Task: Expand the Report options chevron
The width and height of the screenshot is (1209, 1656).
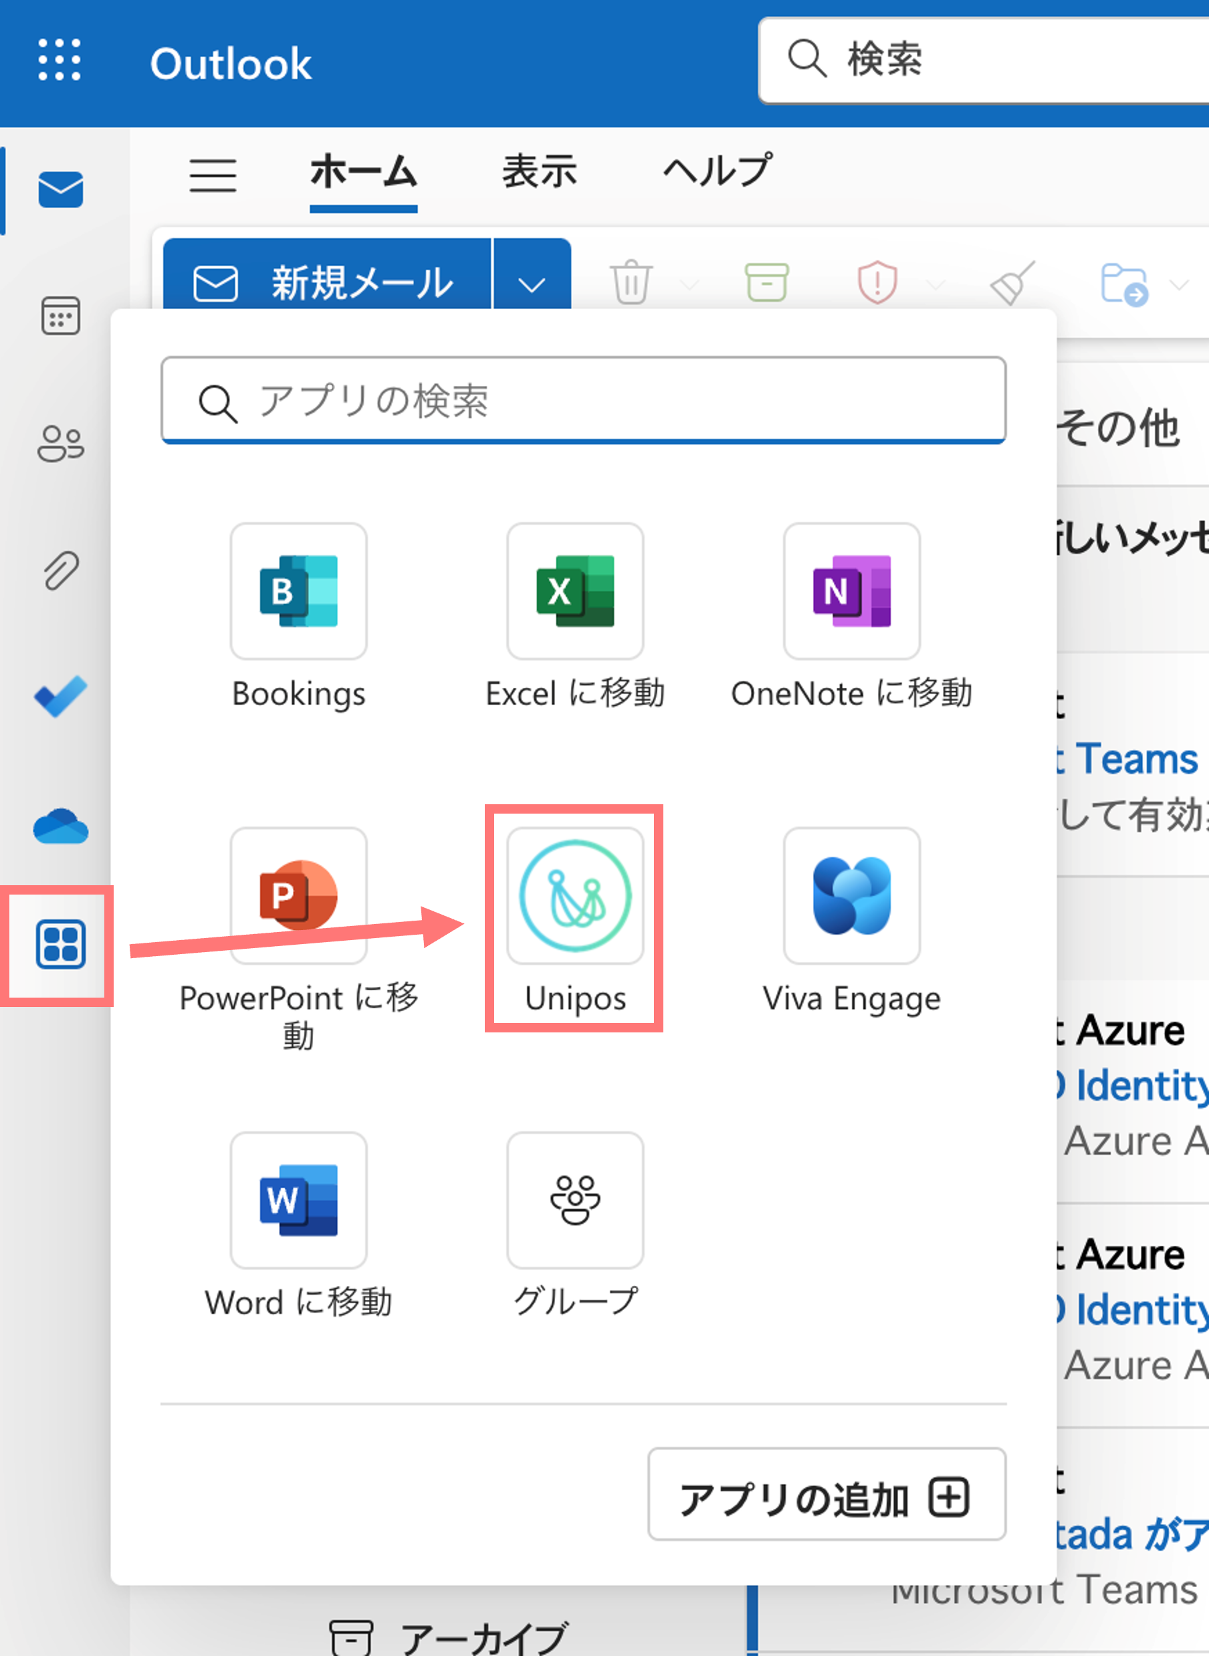Action: click(x=937, y=284)
